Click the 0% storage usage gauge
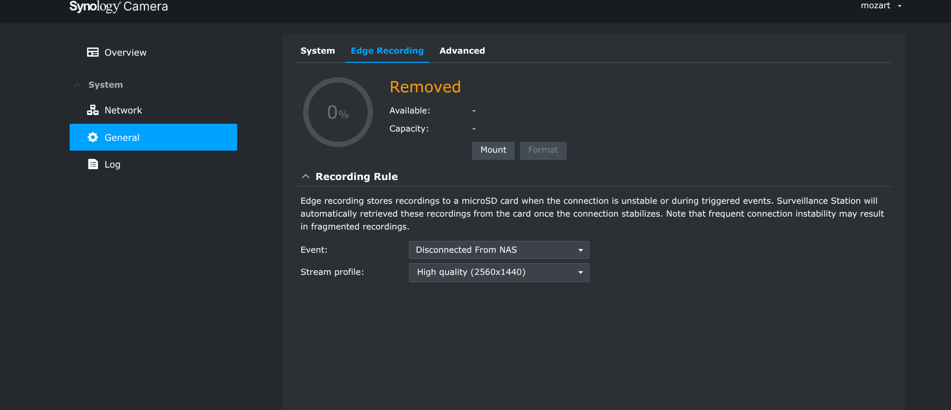This screenshot has height=410, width=951. click(338, 112)
